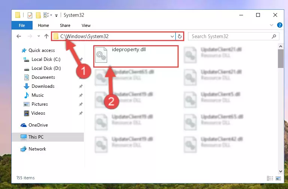Click the Videos filmstrip icon
The height and width of the screenshot is (189, 288).
click(27, 113)
